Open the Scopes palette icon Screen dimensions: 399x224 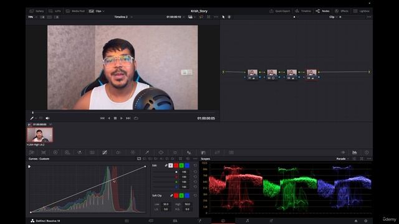tap(355, 152)
